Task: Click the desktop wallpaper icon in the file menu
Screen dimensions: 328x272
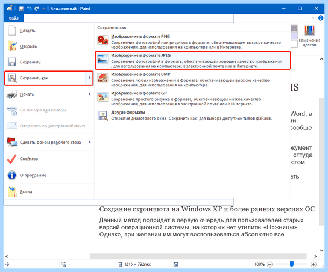Action: 12,142
